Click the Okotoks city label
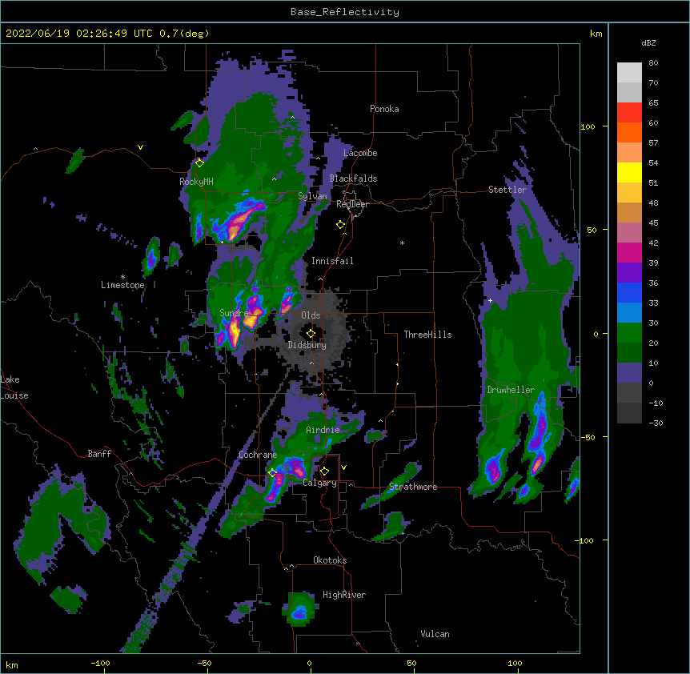690x674 pixels. pyautogui.click(x=330, y=560)
